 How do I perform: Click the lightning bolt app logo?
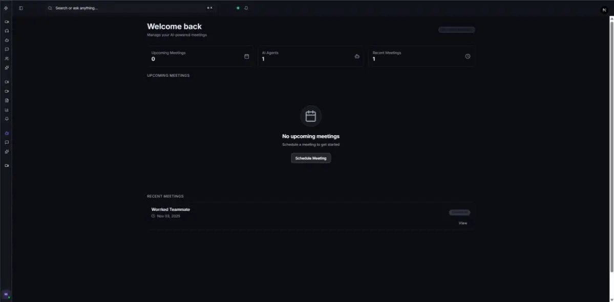[6, 8]
